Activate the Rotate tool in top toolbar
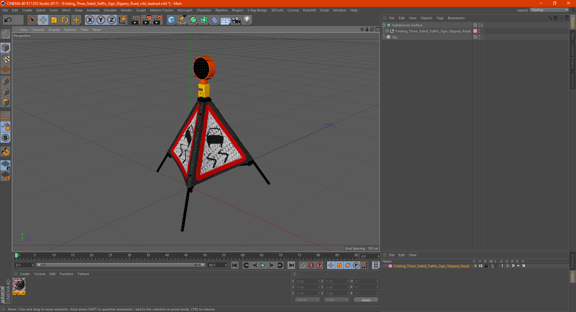Screen dimensions: 576x312 coord(65,20)
